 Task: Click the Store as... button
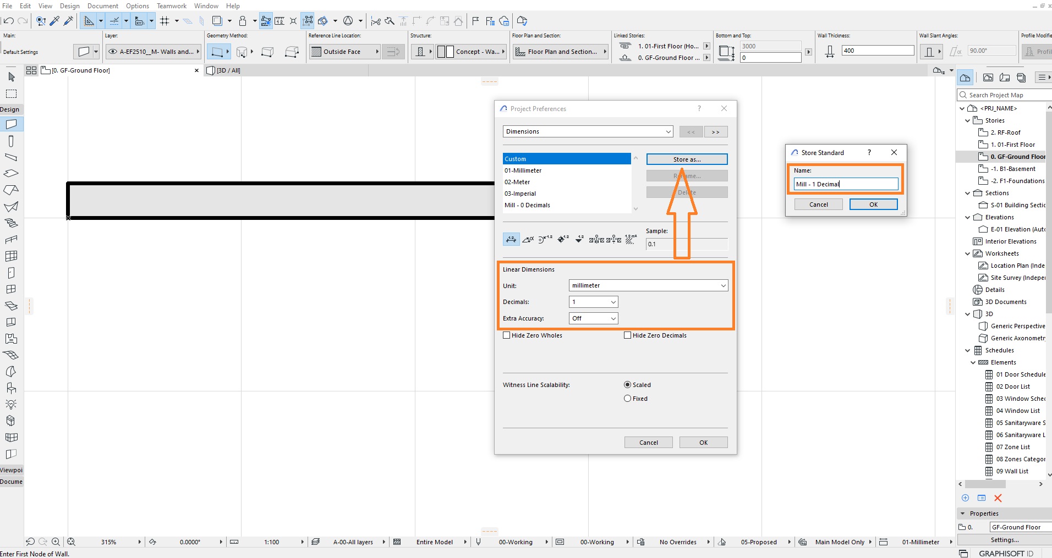click(x=687, y=159)
